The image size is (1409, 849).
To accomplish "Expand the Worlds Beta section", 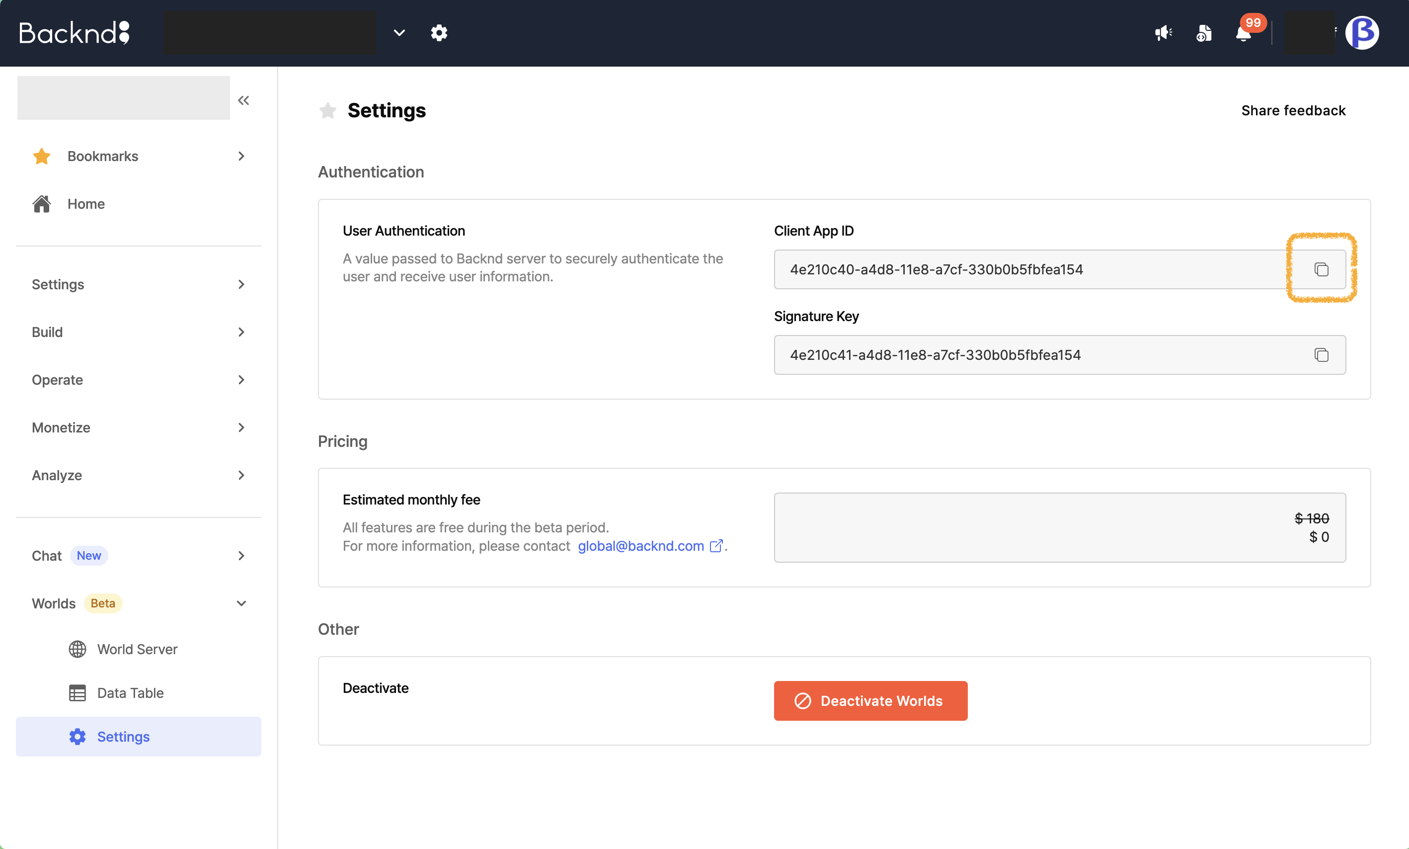I will (x=241, y=602).
